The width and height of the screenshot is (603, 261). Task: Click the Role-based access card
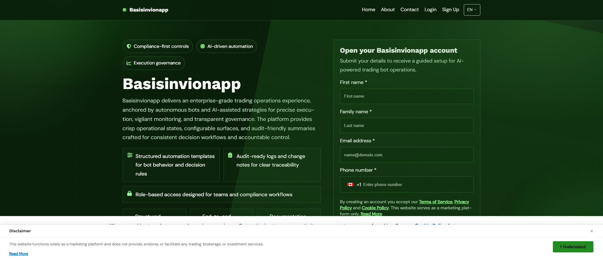(x=222, y=194)
